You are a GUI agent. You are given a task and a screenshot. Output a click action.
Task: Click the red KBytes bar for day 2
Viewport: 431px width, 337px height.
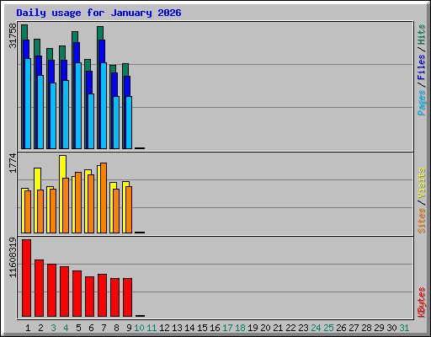coord(39,288)
